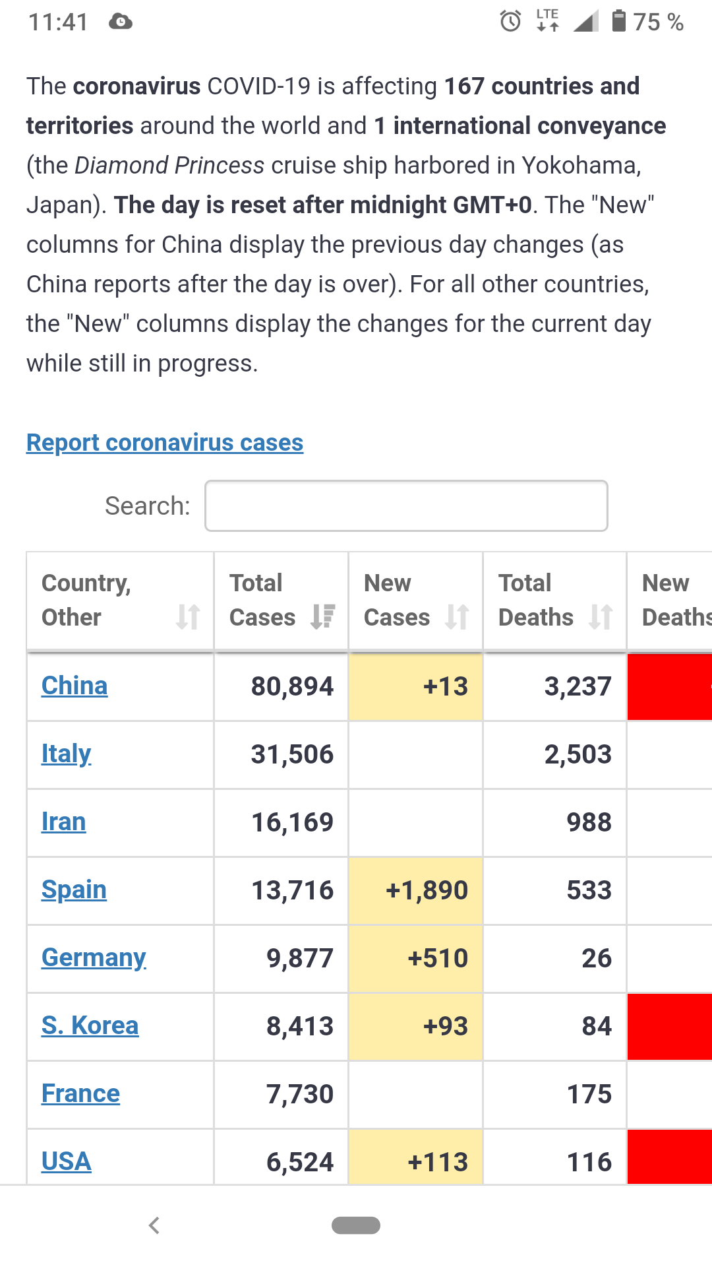Open the Italy country link
The image size is (712, 1267).
point(66,754)
